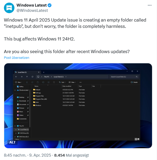
Task: Toggle the Details pane button
Action: pyautogui.click(x=134, y=82)
